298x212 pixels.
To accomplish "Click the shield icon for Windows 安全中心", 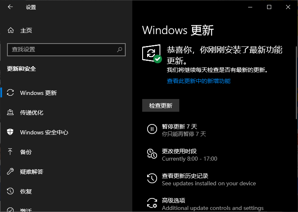I will (10, 132).
